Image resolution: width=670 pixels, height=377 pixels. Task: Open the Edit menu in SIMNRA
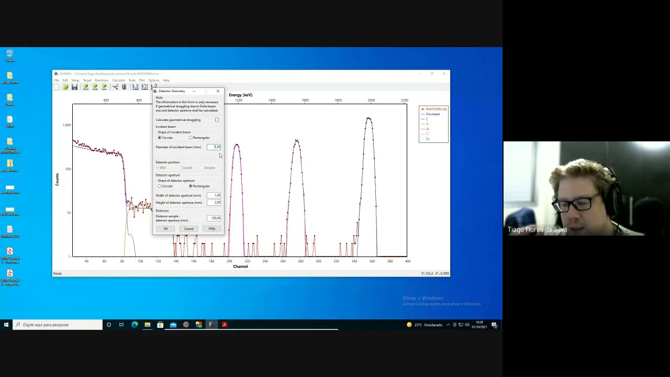(65, 80)
